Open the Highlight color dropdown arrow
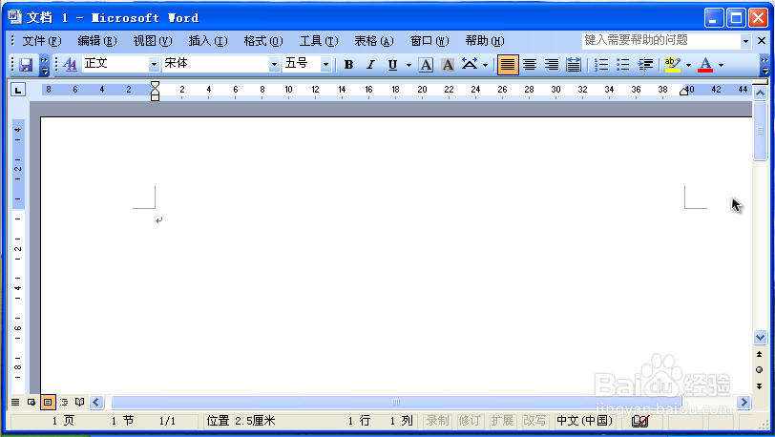 click(x=688, y=65)
